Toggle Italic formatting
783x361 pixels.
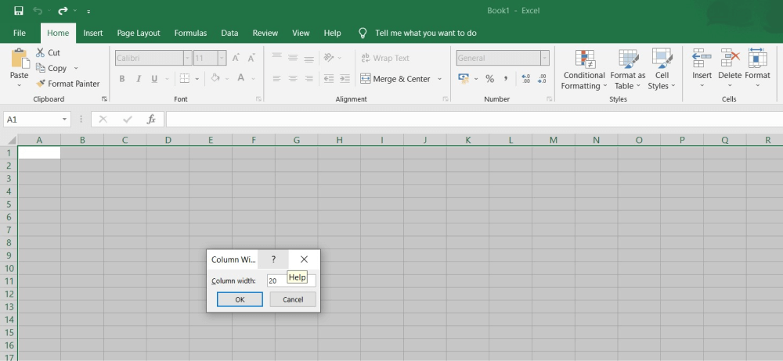coord(139,79)
